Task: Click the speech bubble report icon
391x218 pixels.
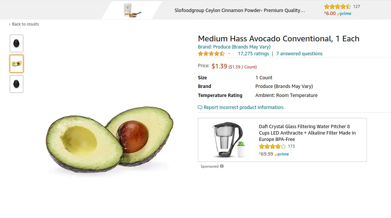Action: 200,107
